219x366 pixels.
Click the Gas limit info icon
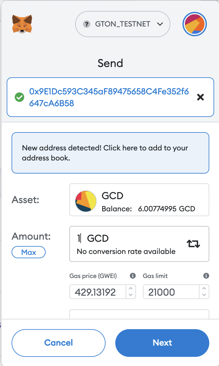coord(206,276)
